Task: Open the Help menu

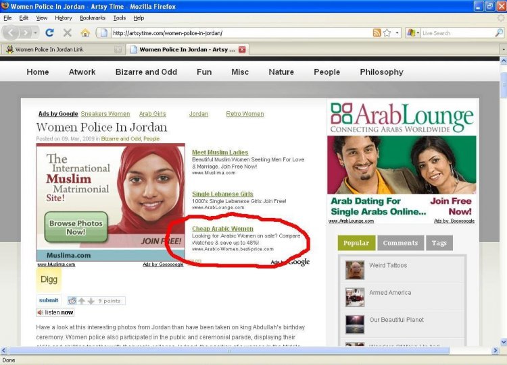Action: coord(139,18)
